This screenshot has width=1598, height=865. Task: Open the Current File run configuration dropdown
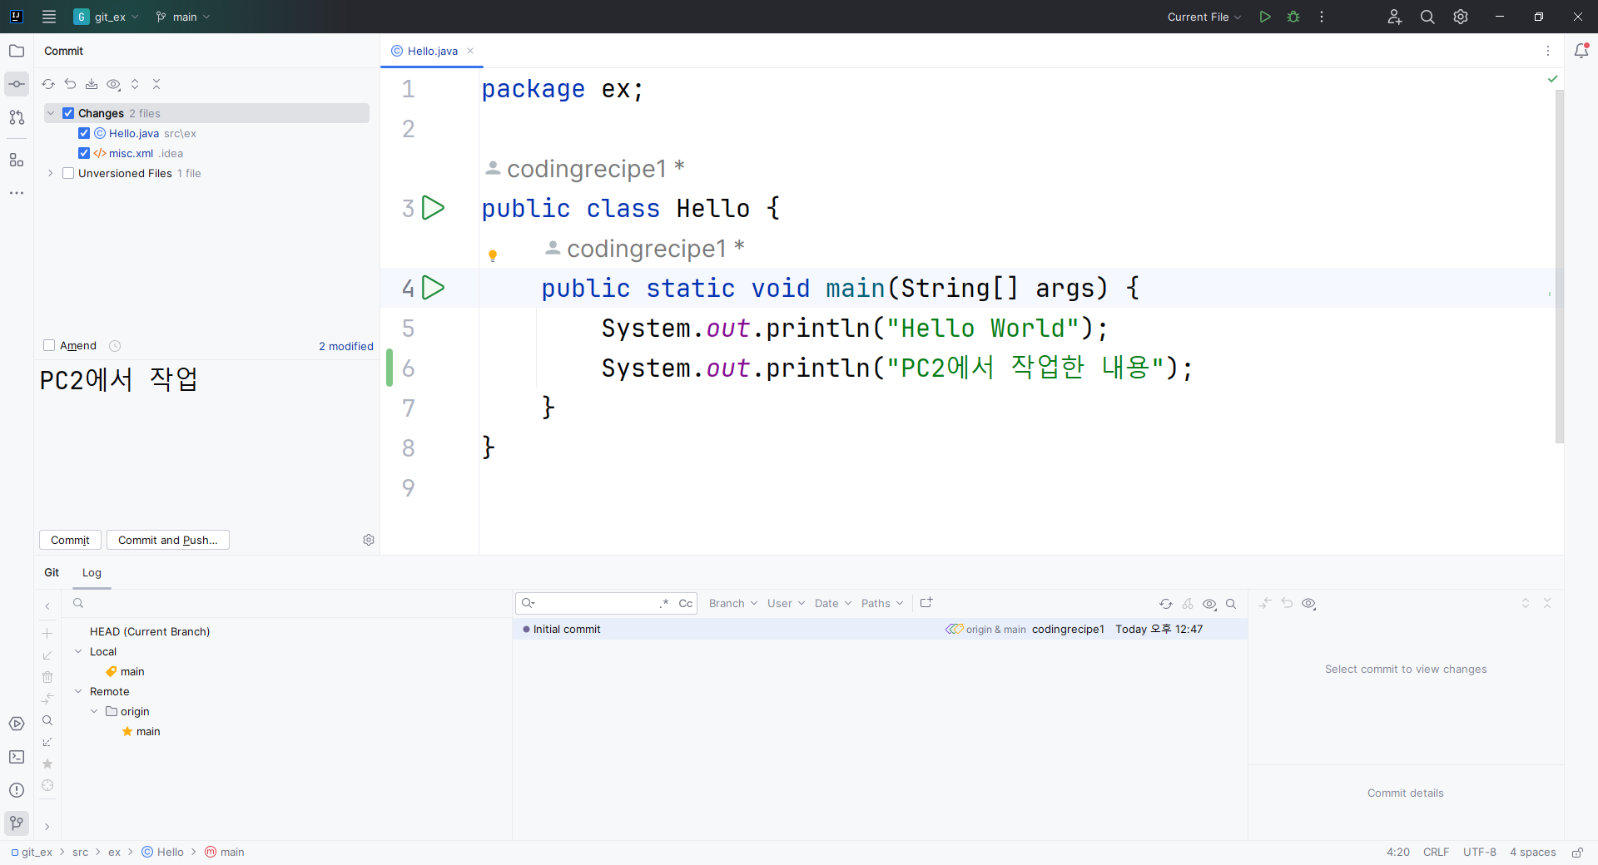[x=1204, y=17]
